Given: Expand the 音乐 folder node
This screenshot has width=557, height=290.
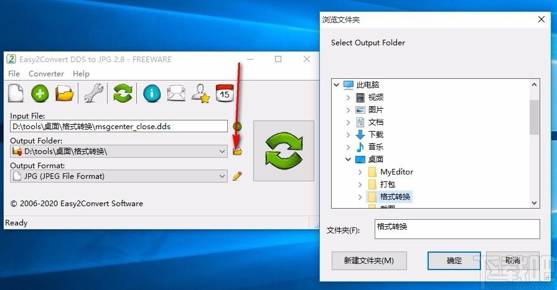Looking at the screenshot, I should pos(348,147).
